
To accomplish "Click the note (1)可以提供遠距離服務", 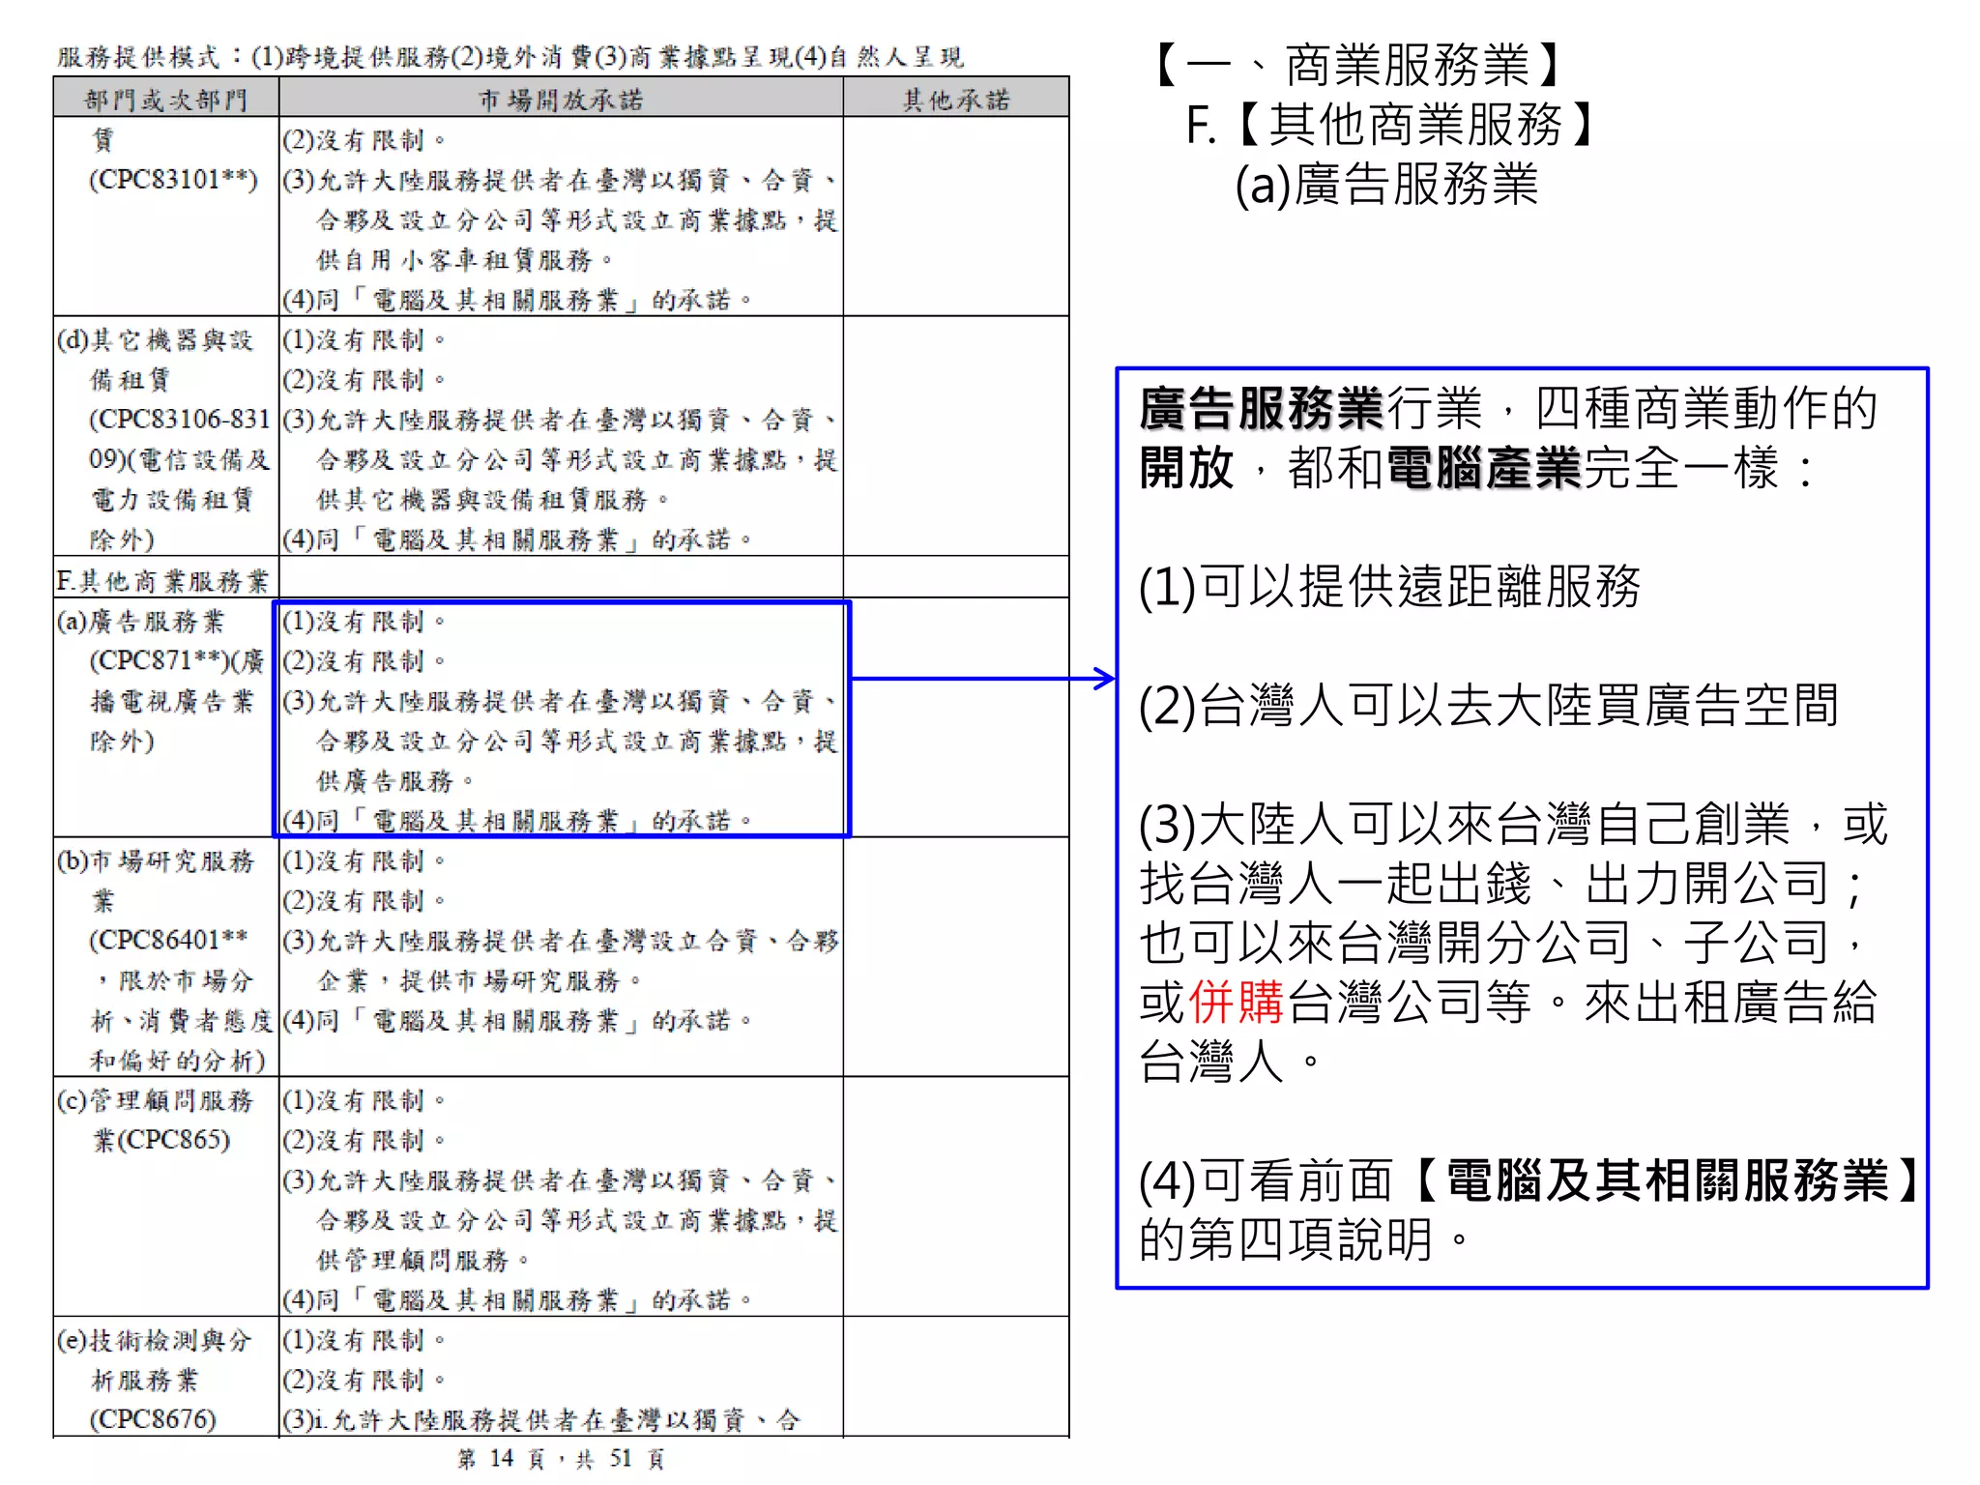I will pyautogui.click(x=1389, y=586).
